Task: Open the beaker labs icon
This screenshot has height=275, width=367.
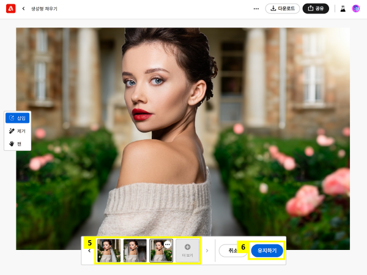Action: coord(343,9)
